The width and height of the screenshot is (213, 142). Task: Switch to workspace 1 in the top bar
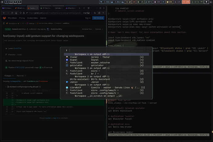6,2
